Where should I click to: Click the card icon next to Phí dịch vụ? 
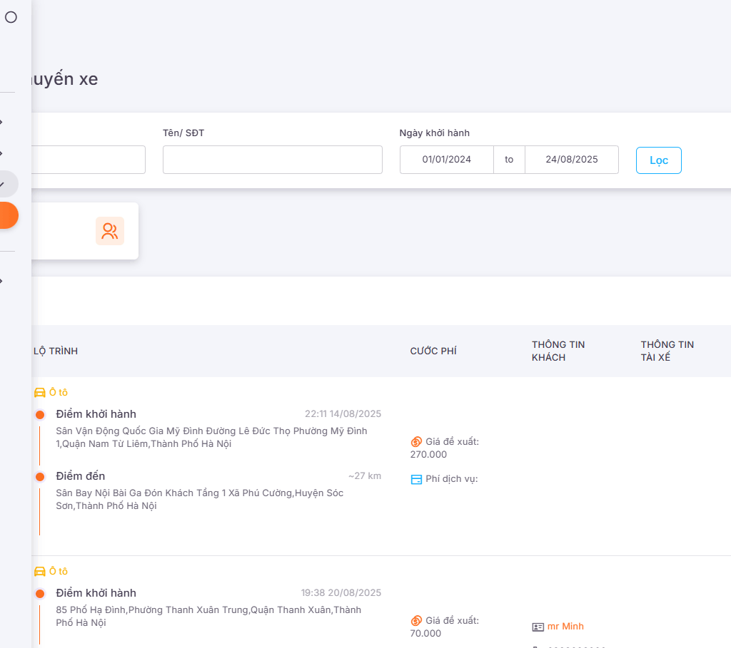point(416,479)
